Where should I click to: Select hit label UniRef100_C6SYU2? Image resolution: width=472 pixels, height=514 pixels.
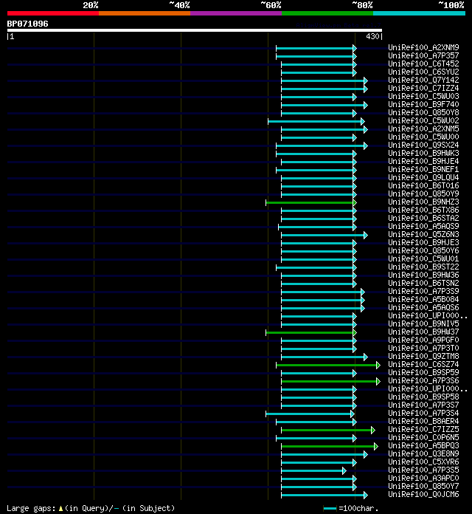pos(423,72)
